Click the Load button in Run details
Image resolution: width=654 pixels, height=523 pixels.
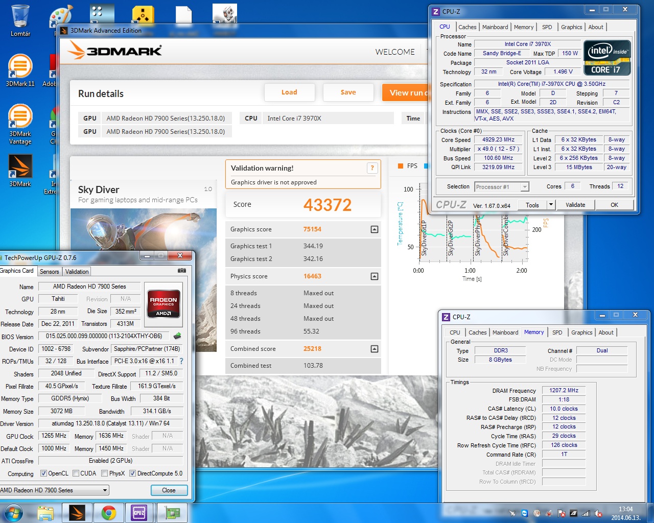(289, 92)
